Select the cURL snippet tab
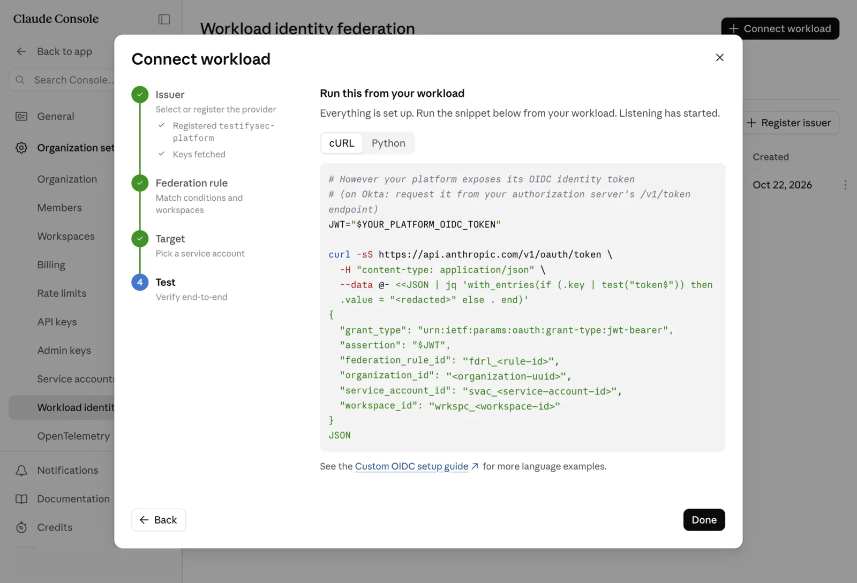The height and width of the screenshot is (583, 857). [x=342, y=143]
